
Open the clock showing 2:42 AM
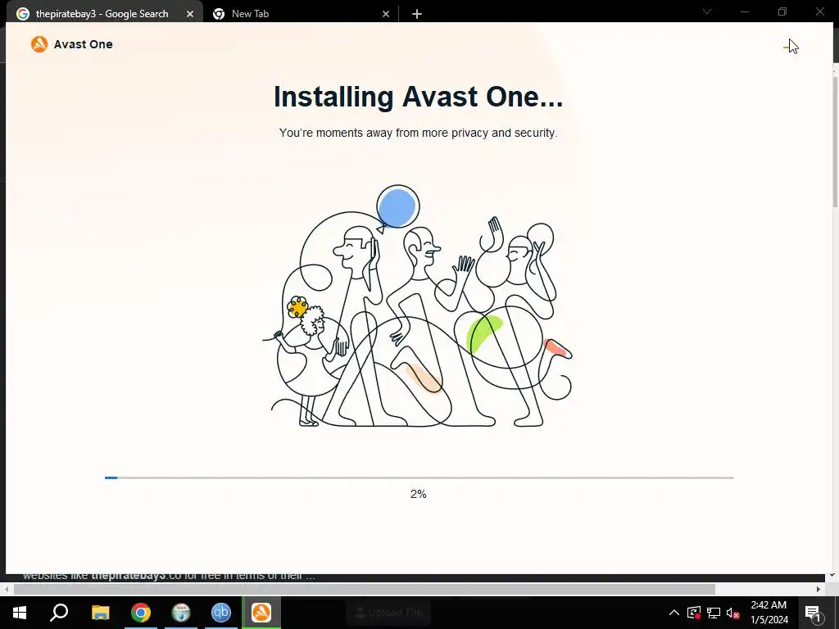pos(769,613)
